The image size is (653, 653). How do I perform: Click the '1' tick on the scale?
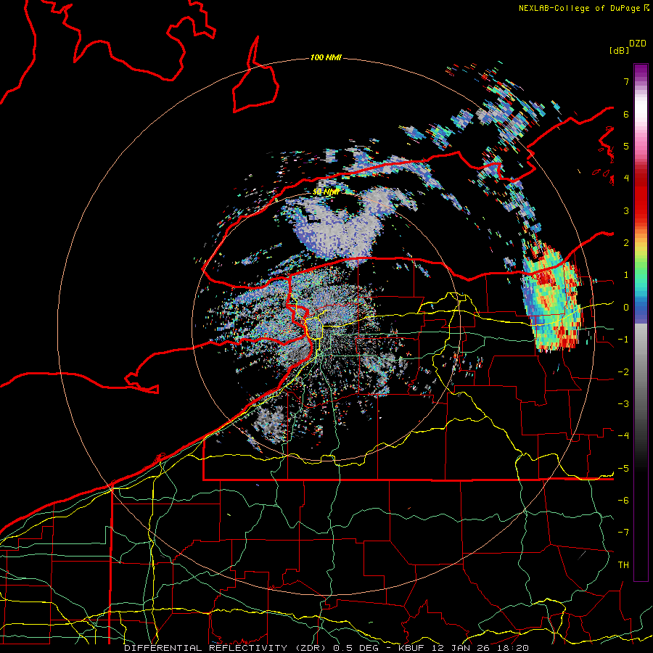[626, 275]
